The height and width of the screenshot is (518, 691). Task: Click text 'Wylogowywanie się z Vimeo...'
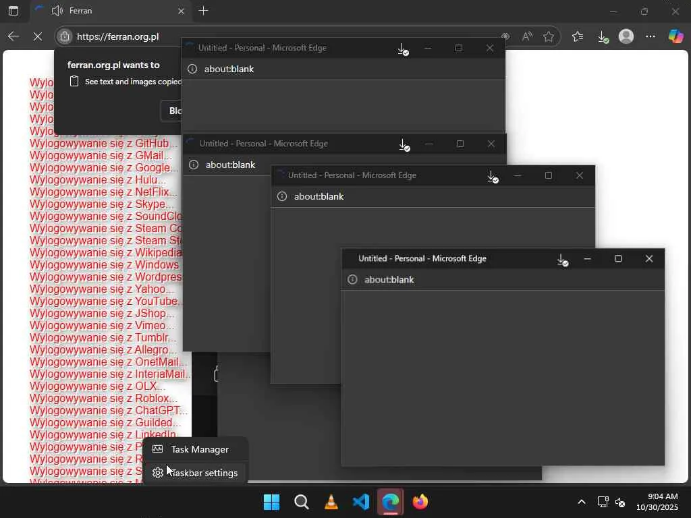[103, 326]
